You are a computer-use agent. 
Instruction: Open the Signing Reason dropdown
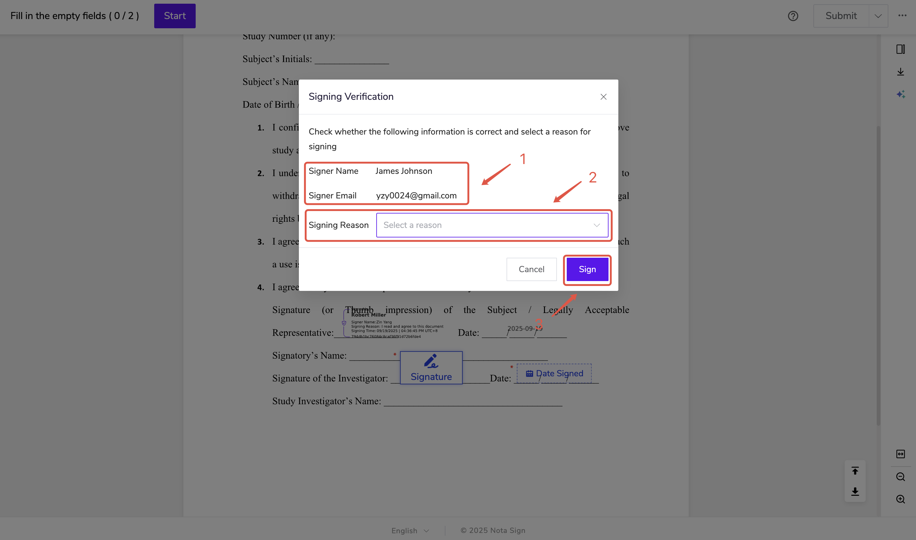click(492, 225)
